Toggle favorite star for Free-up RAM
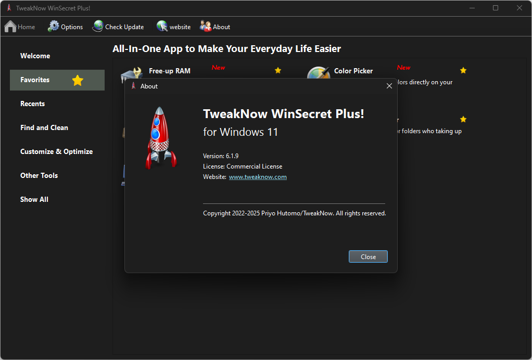532x360 pixels. pyautogui.click(x=278, y=70)
